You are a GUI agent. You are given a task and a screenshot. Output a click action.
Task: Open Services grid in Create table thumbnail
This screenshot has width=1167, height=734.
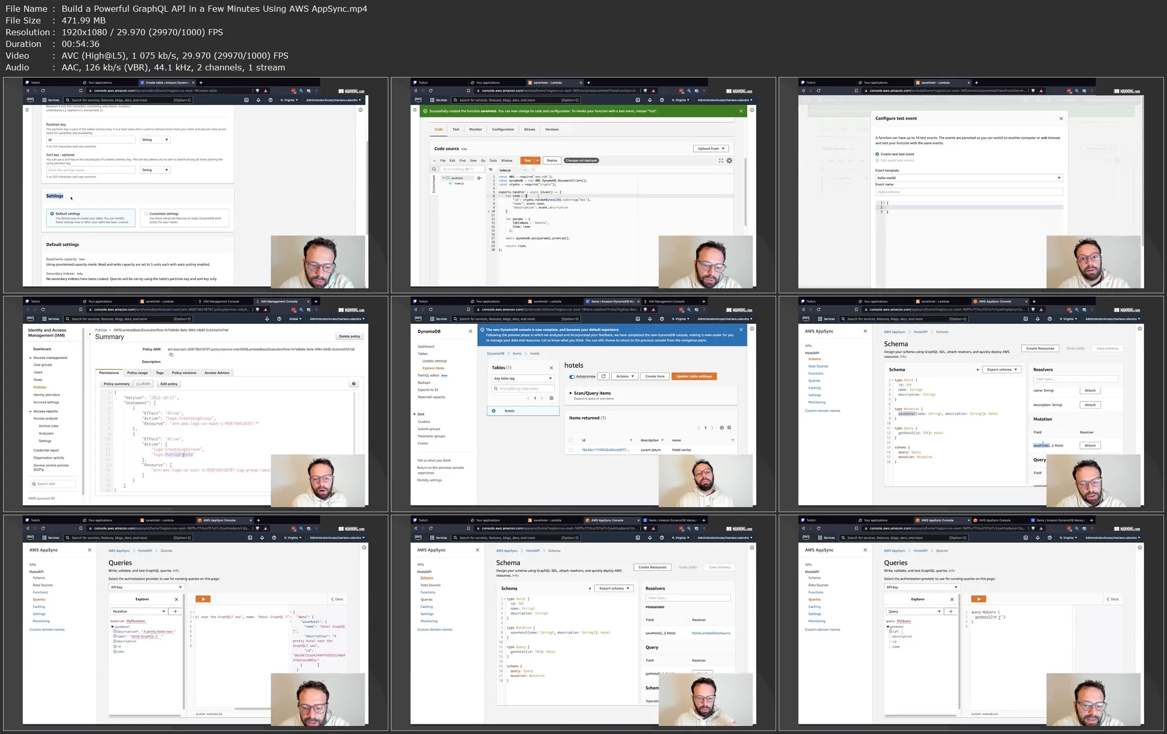tap(51, 100)
